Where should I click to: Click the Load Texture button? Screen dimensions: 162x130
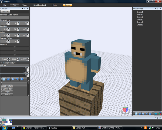tap(7, 86)
